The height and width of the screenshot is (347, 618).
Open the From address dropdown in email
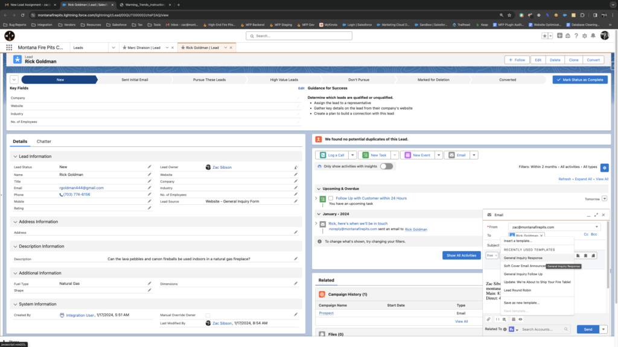point(554,227)
